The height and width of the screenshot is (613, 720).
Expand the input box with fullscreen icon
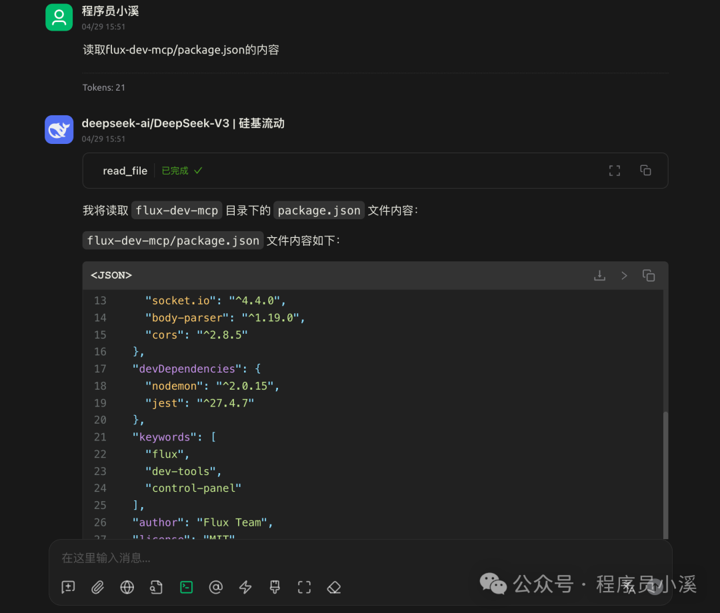304,587
